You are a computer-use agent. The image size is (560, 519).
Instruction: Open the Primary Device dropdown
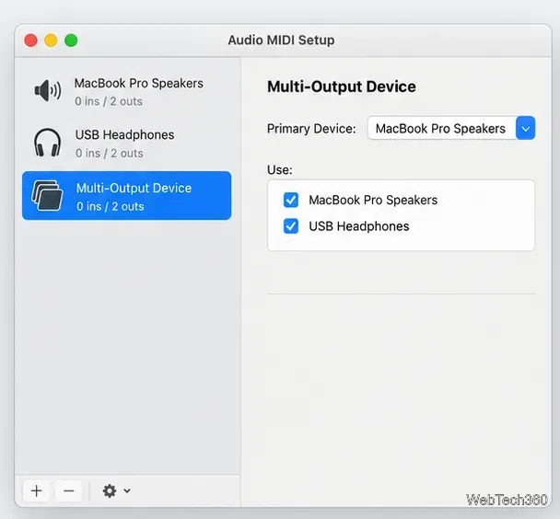(451, 128)
